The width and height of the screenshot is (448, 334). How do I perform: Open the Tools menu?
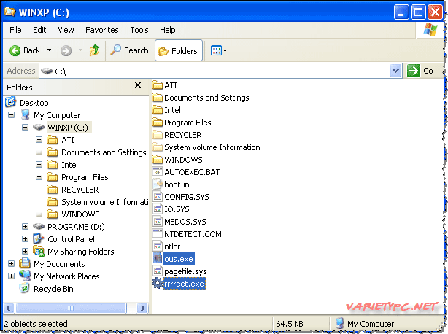pyautogui.click(x=139, y=30)
